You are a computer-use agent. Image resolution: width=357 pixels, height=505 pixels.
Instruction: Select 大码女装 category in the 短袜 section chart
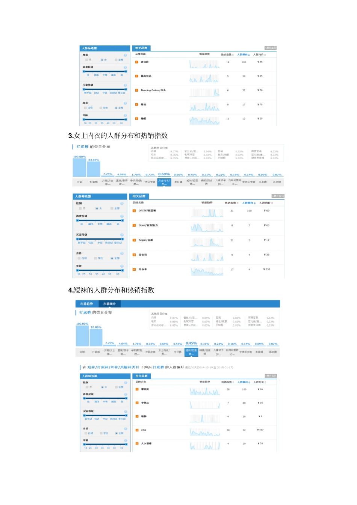[150, 352]
